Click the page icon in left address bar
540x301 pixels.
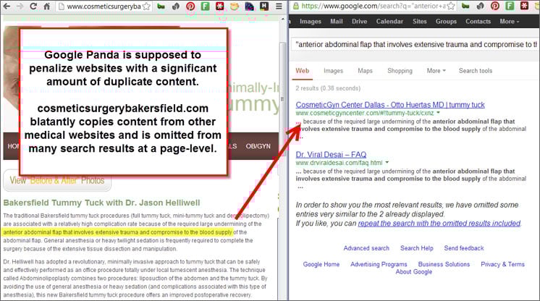[x=62, y=7]
